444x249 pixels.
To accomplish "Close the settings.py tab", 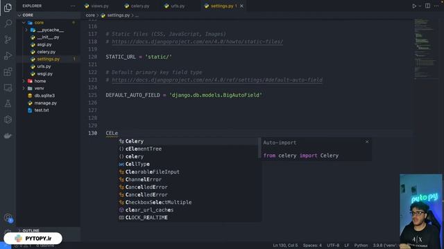I will click(x=241, y=6).
